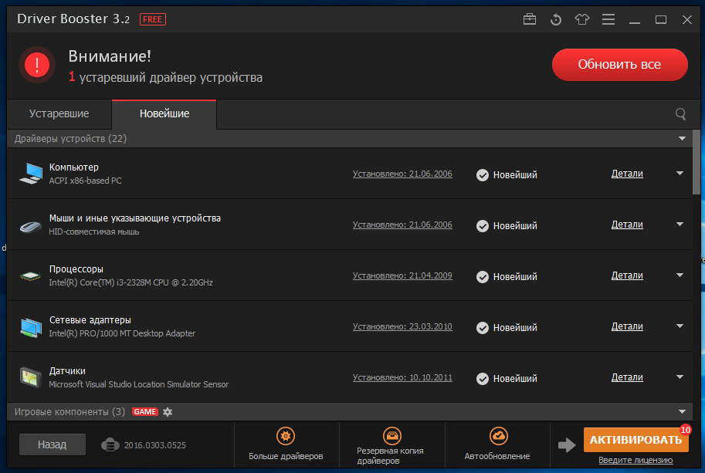Click Новейший checkmark for Процессоры

[x=483, y=277]
